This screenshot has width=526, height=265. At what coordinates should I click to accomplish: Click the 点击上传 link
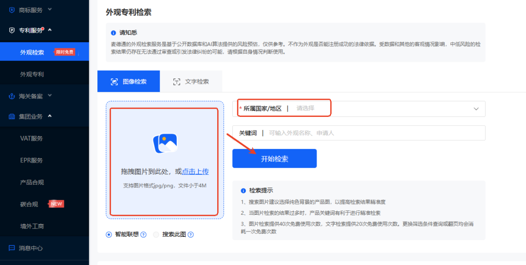pos(195,172)
